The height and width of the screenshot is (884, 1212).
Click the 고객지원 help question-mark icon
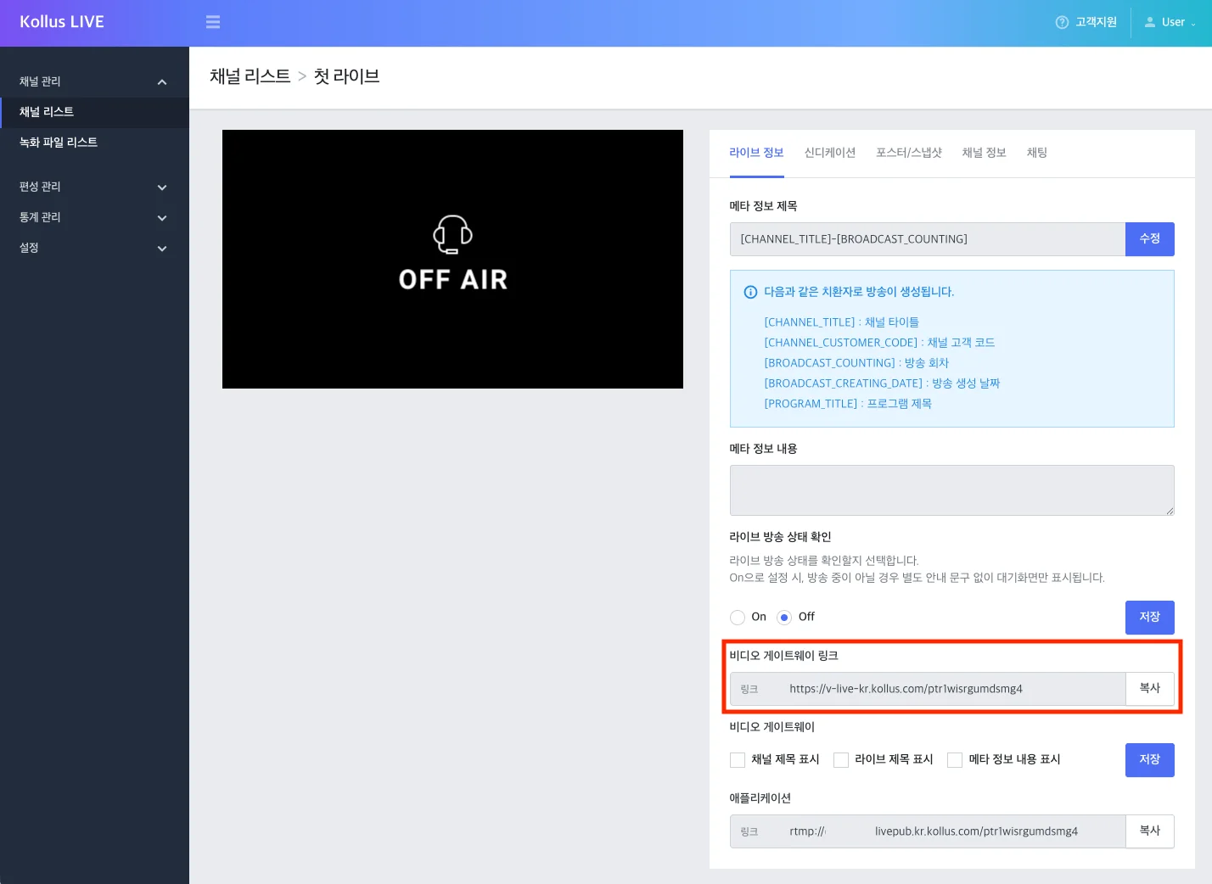[1062, 23]
